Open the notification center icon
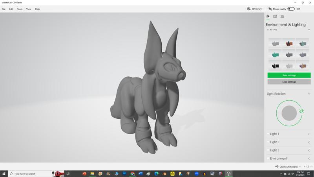 309,174
